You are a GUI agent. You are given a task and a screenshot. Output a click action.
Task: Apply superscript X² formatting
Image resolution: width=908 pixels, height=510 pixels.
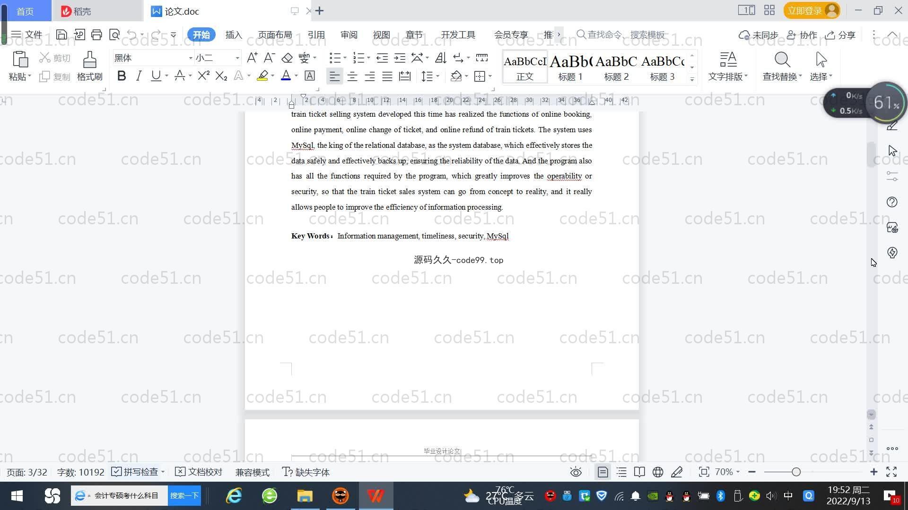[x=203, y=76]
